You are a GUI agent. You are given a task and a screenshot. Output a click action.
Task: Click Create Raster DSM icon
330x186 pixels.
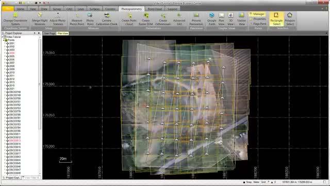(146, 16)
